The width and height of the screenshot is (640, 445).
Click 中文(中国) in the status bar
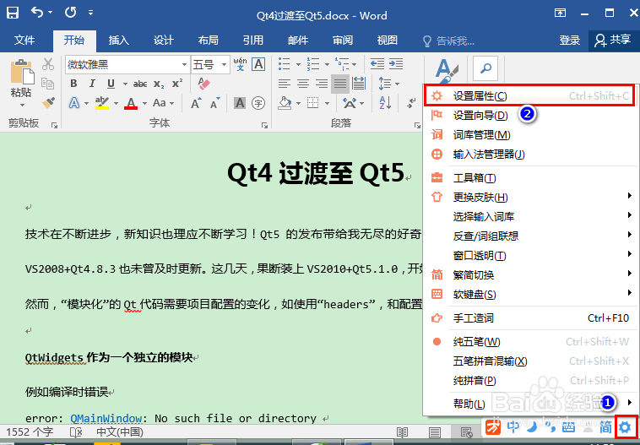(x=120, y=432)
